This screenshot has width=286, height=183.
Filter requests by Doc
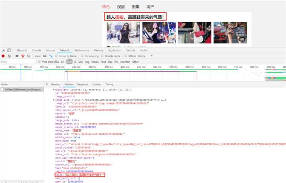110,62
